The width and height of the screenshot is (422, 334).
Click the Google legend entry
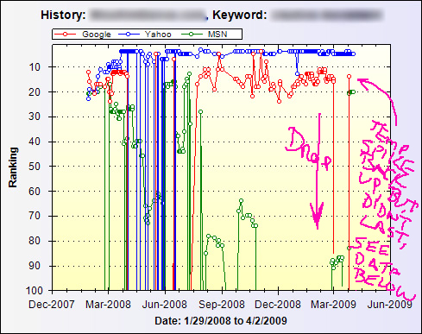[83, 35]
